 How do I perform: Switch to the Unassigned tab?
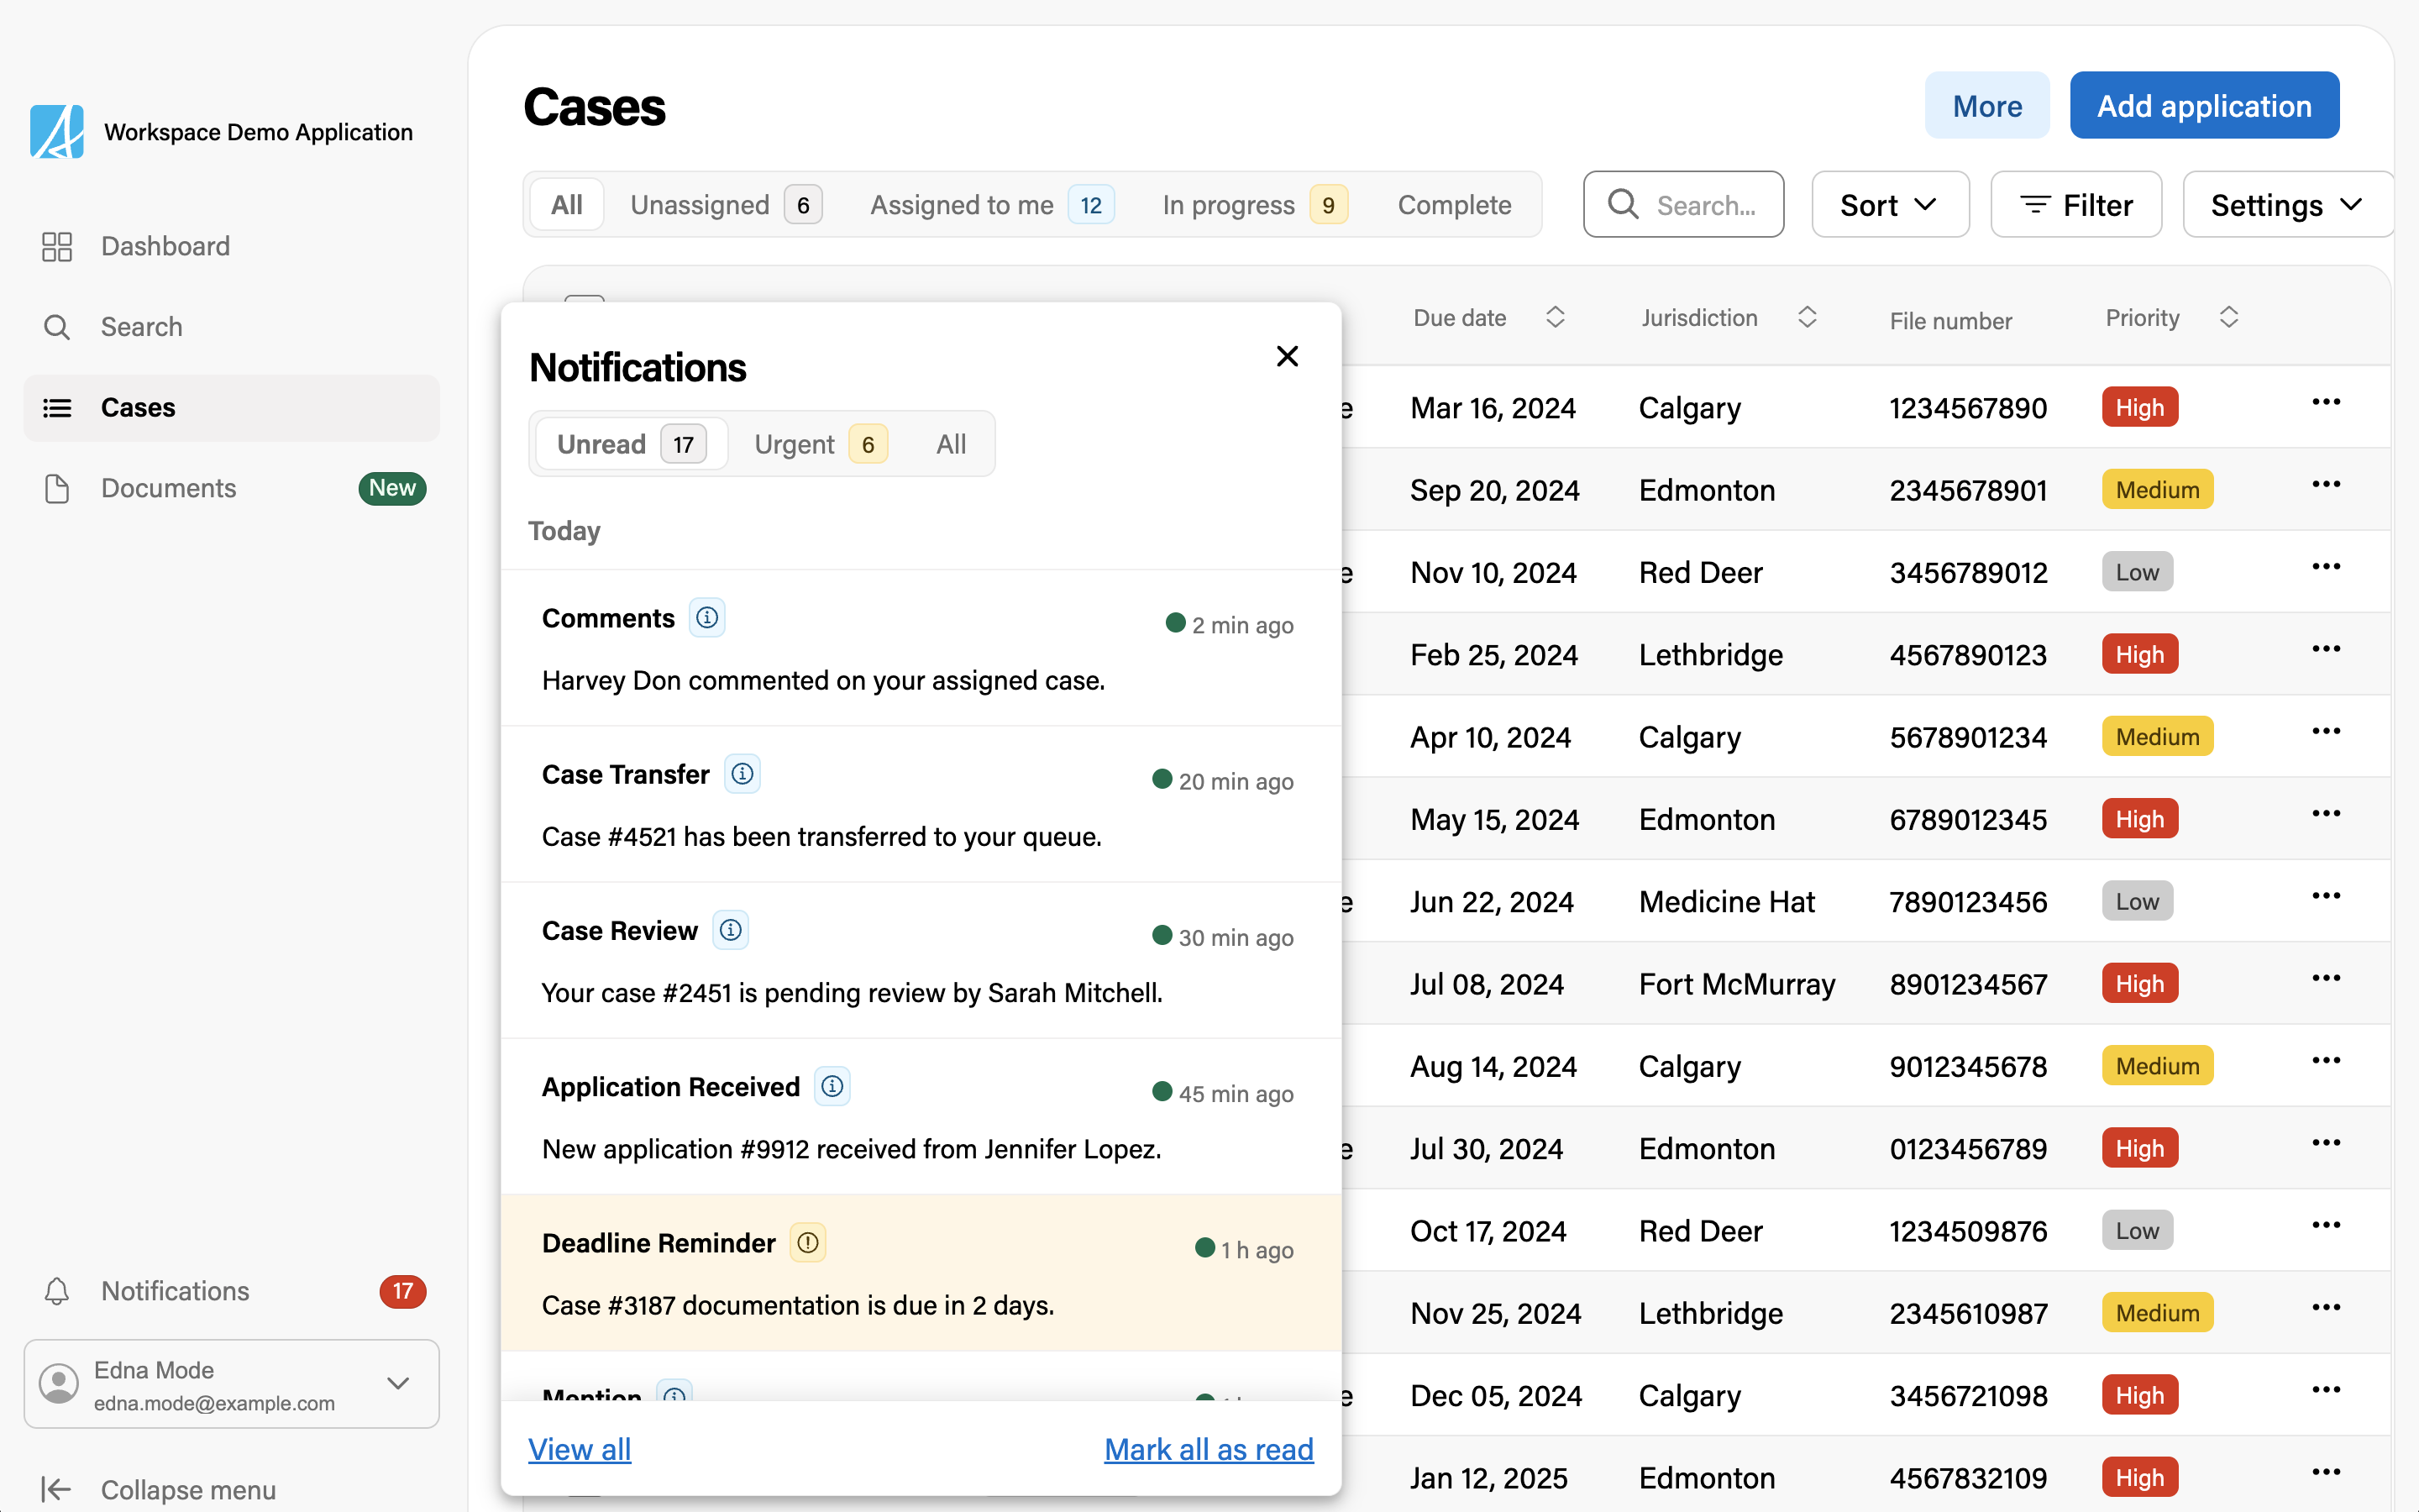coord(727,205)
